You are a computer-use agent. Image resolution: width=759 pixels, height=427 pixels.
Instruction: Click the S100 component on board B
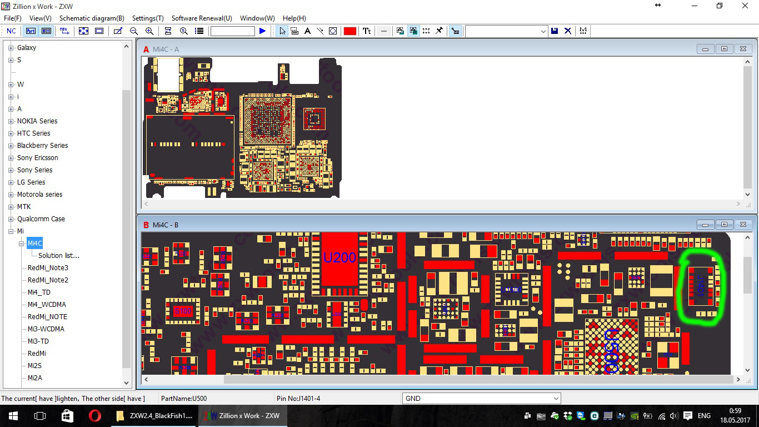pos(183,311)
